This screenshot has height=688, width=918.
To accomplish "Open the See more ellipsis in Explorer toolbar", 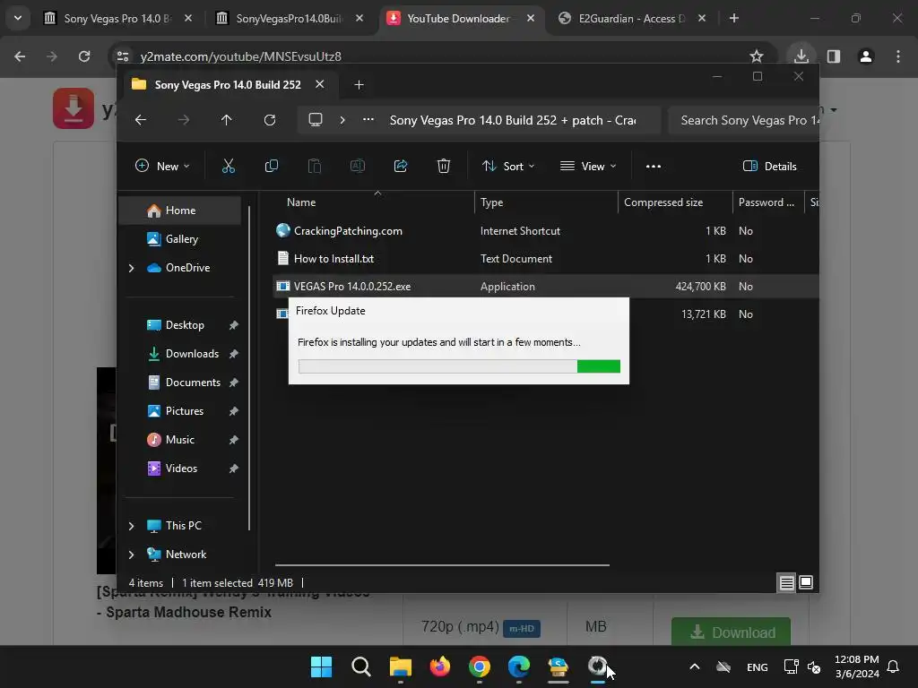I will [653, 166].
